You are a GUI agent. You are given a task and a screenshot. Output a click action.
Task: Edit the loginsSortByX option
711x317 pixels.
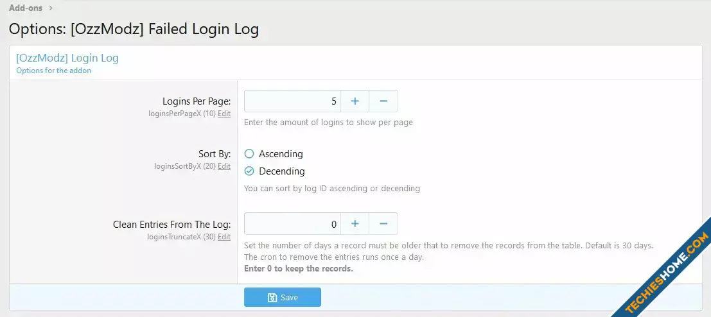[x=224, y=166]
